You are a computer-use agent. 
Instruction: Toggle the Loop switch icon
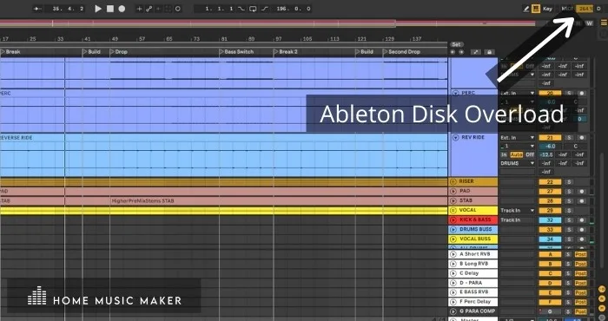click(253, 9)
